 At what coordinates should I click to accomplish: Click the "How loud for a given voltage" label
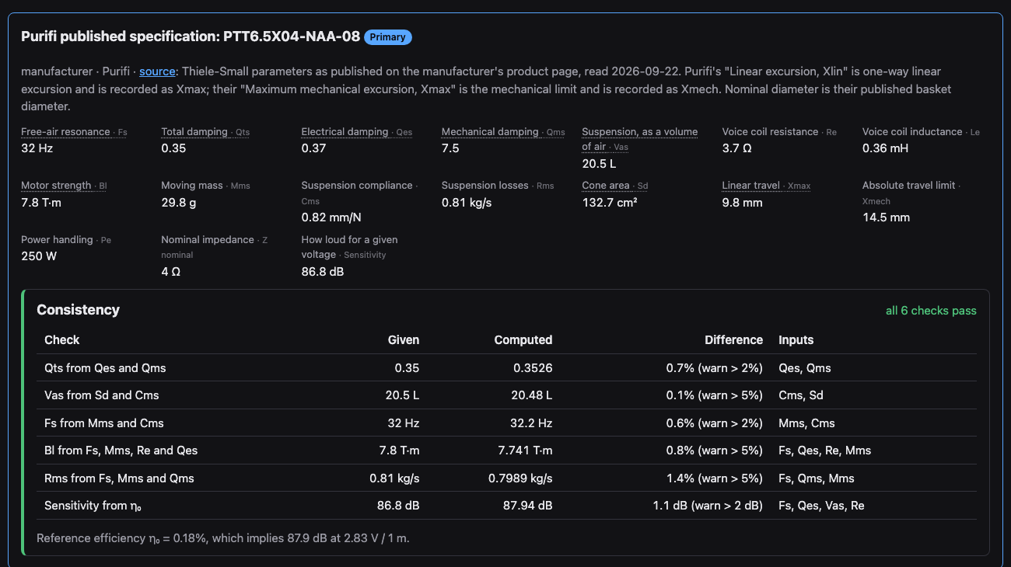pyautogui.click(x=349, y=247)
